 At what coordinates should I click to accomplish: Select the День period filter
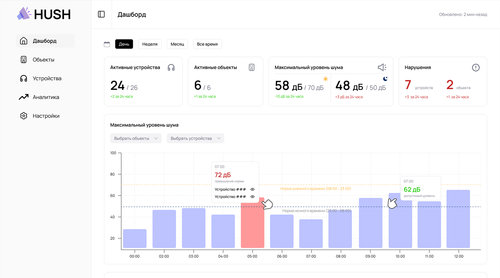click(124, 44)
